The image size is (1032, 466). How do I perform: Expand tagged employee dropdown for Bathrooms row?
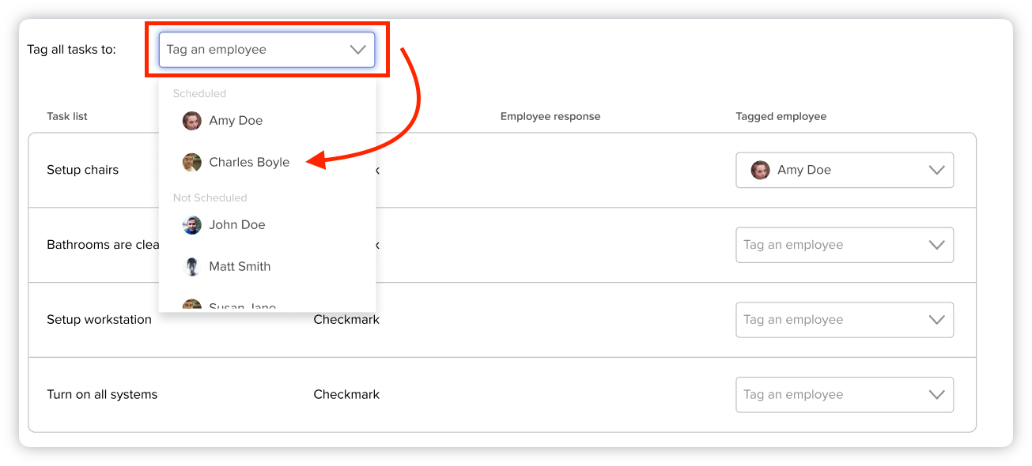844,245
